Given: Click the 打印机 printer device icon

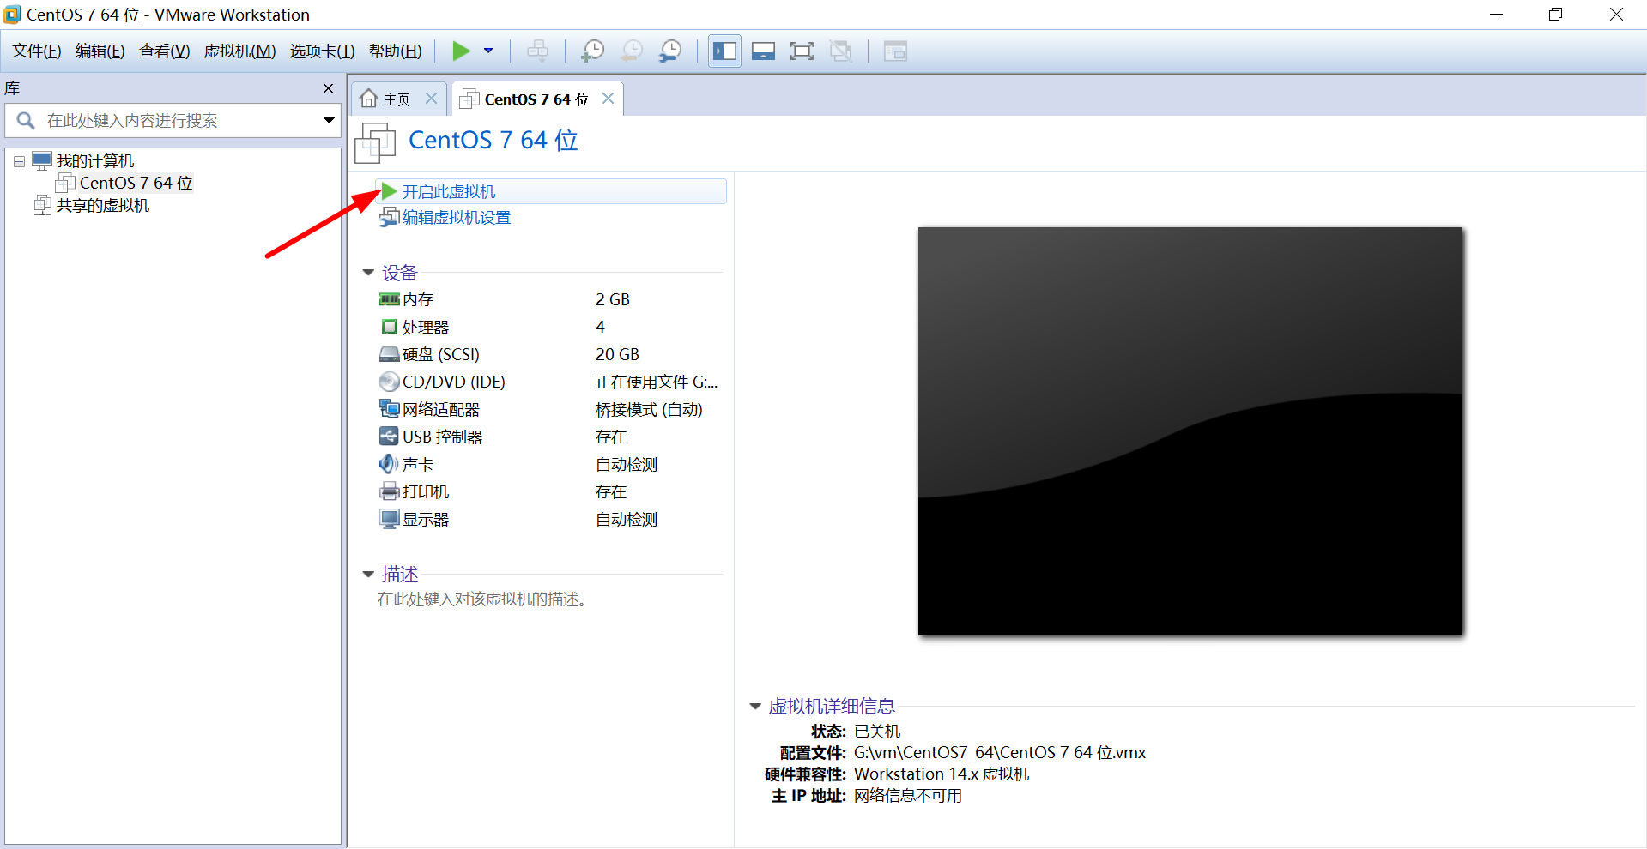Looking at the screenshot, I should pyautogui.click(x=390, y=491).
